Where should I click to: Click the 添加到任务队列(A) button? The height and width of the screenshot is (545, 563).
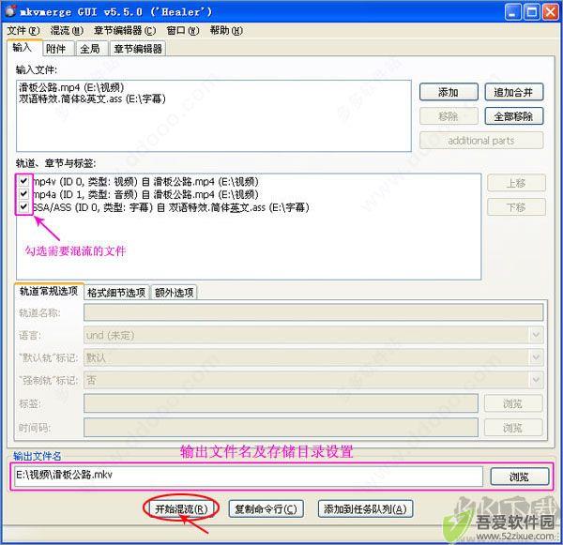tap(366, 509)
